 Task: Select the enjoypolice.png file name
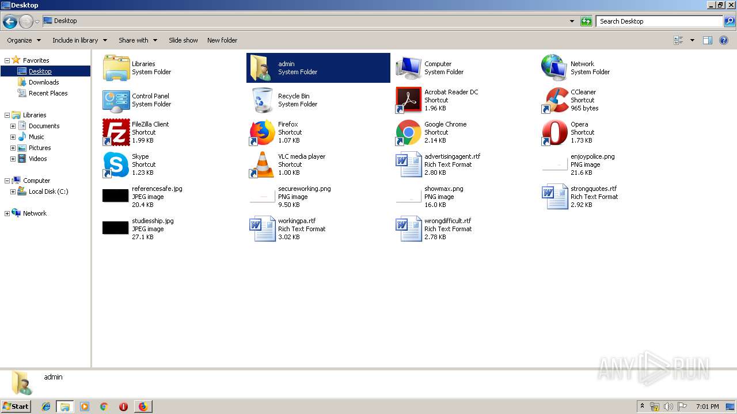pyautogui.click(x=592, y=156)
